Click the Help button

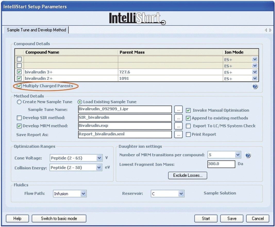tap(17, 219)
